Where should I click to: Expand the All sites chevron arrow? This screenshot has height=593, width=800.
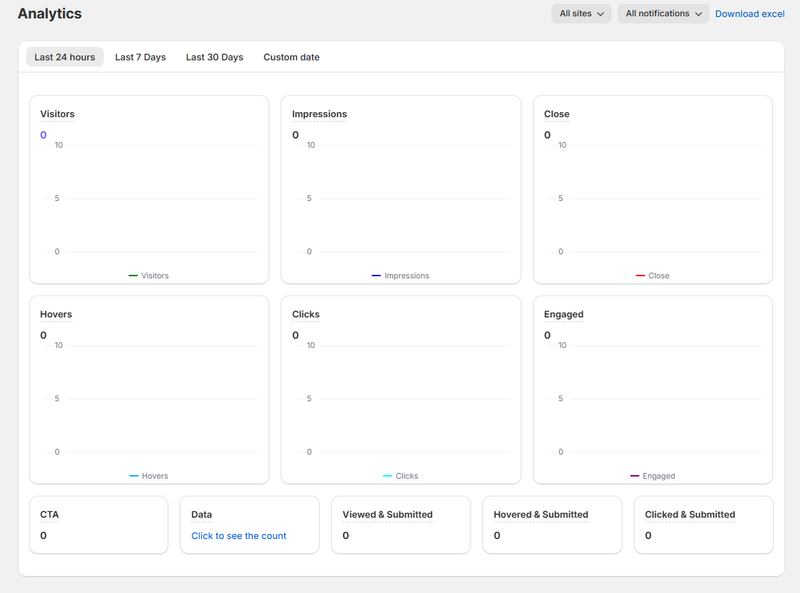click(601, 13)
